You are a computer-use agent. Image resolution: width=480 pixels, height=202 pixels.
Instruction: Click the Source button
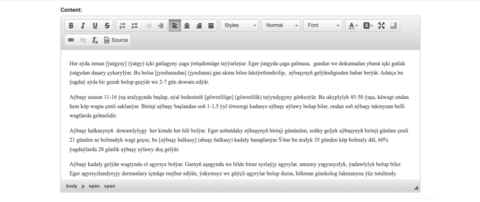click(x=116, y=40)
